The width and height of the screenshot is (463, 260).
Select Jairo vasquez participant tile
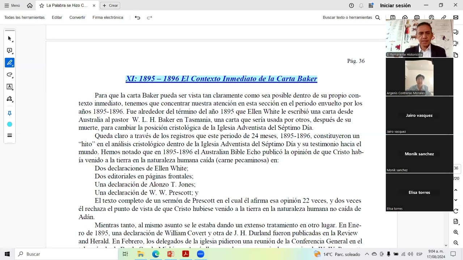(420, 115)
